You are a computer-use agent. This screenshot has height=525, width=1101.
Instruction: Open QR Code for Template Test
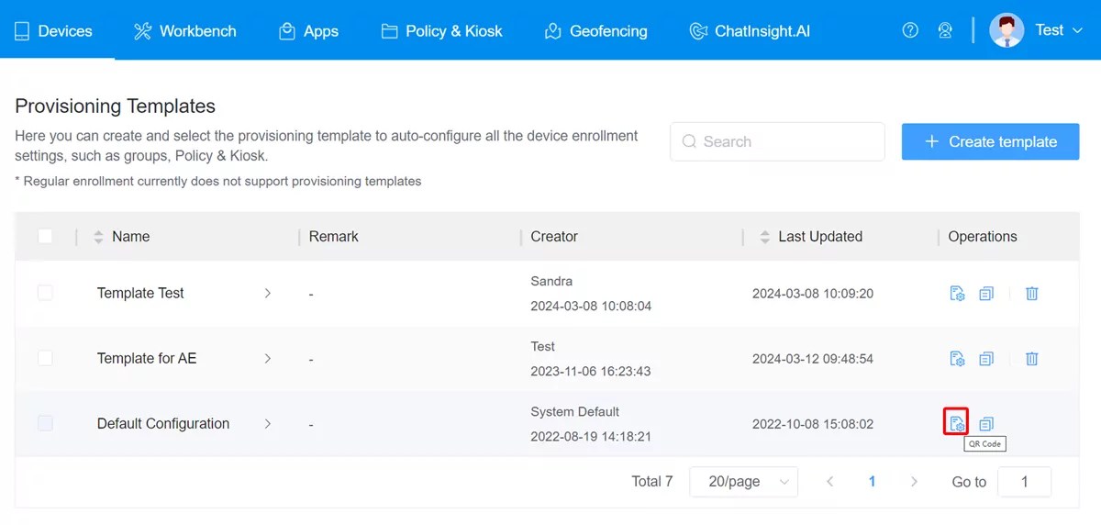tap(957, 294)
